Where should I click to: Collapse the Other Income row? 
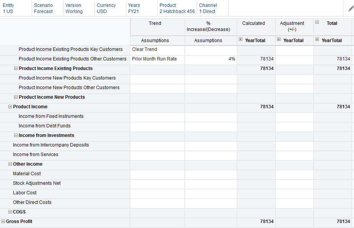(10, 164)
